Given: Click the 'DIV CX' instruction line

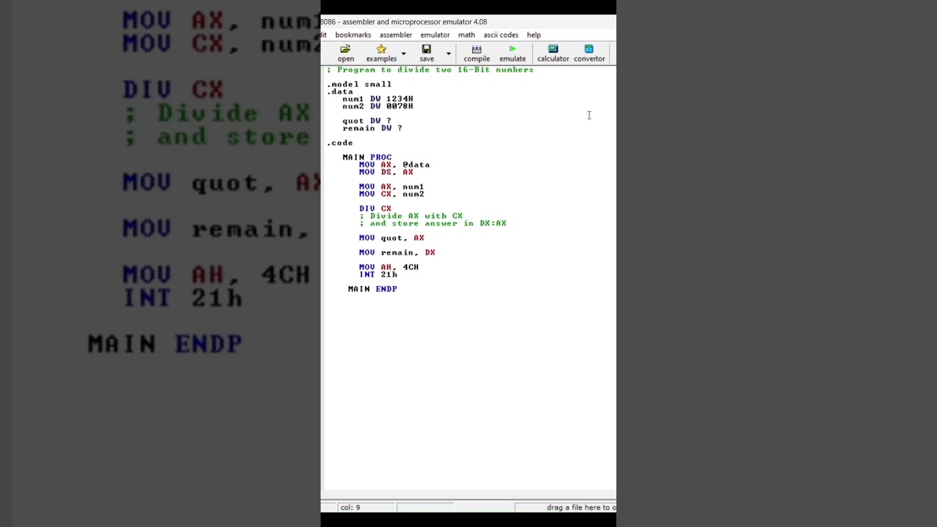Looking at the screenshot, I should coord(375,209).
